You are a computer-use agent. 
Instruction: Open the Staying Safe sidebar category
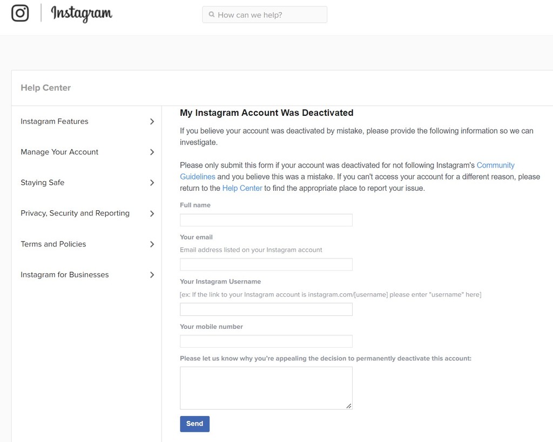42,183
